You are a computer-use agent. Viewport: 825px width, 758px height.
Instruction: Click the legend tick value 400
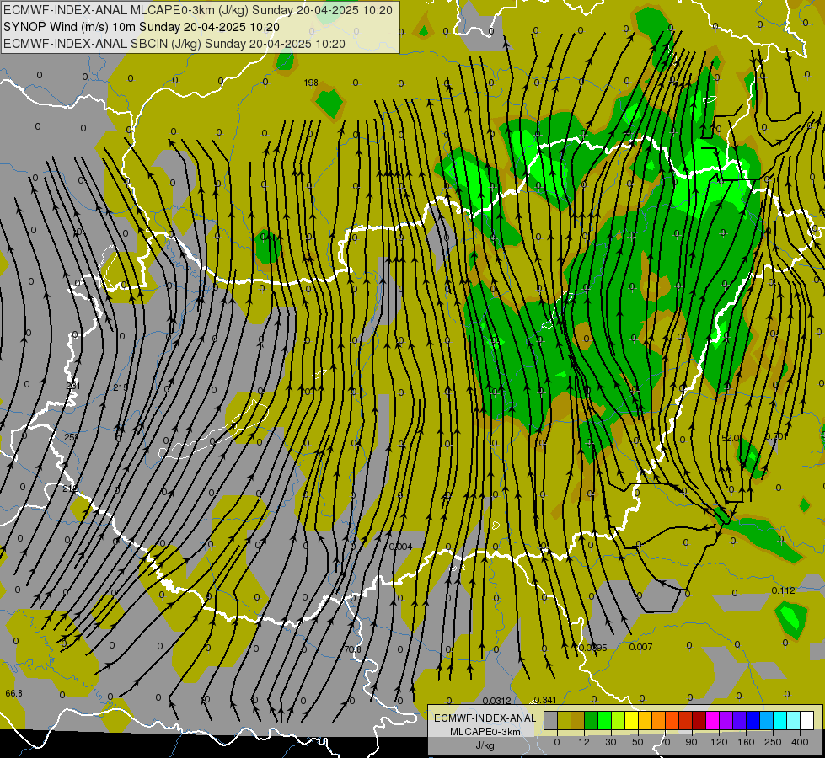(800, 742)
